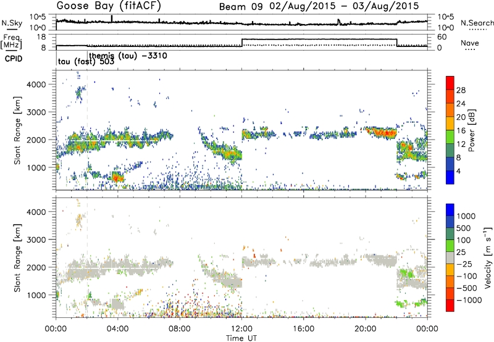Click the left 10^5 noise axis label

point(38,17)
